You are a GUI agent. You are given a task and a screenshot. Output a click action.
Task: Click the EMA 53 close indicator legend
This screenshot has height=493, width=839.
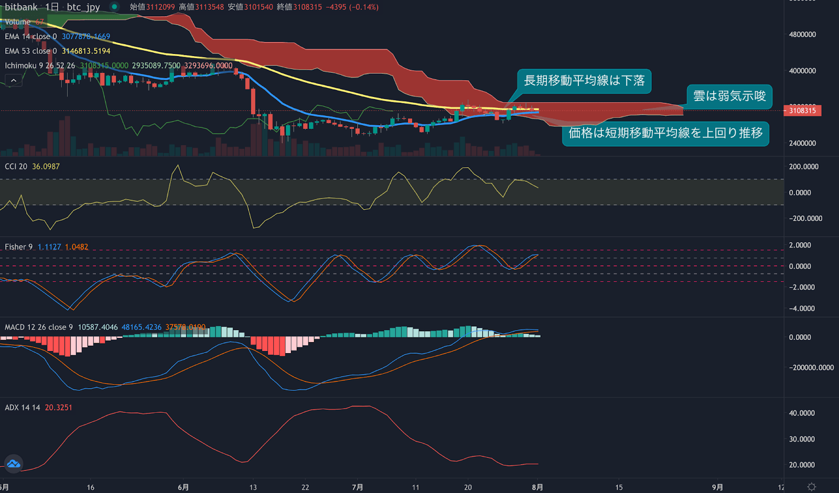(x=30, y=51)
